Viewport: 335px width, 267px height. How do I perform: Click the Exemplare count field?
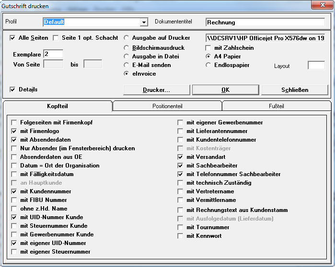pyautogui.click(x=53, y=54)
